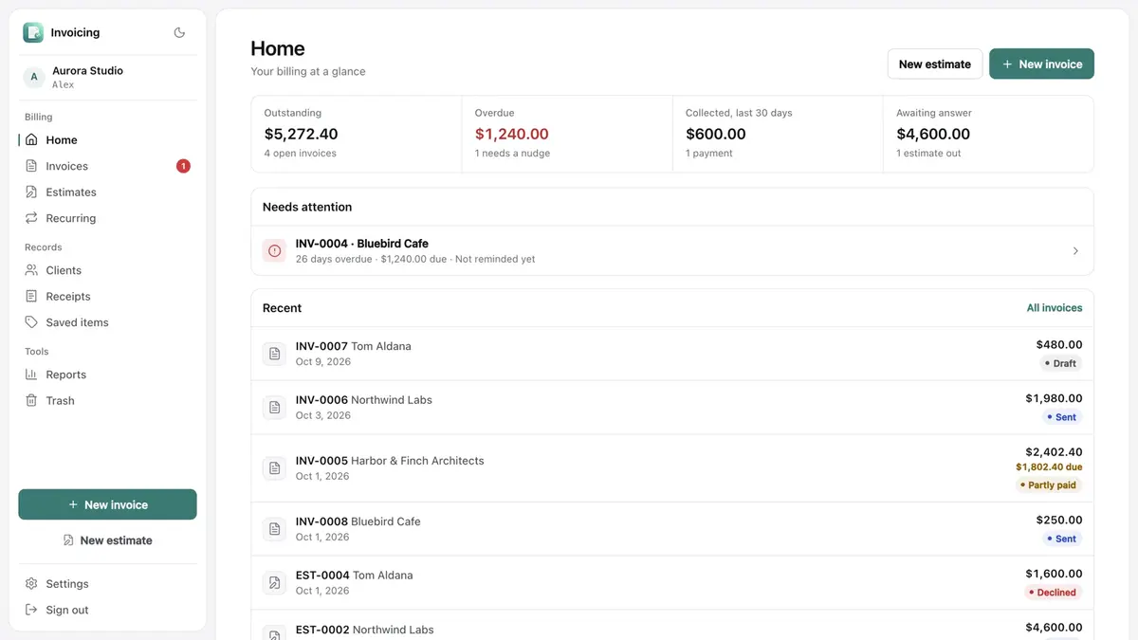
Task: Click the Overdue $1,240.00 card
Action: click(x=567, y=134)
